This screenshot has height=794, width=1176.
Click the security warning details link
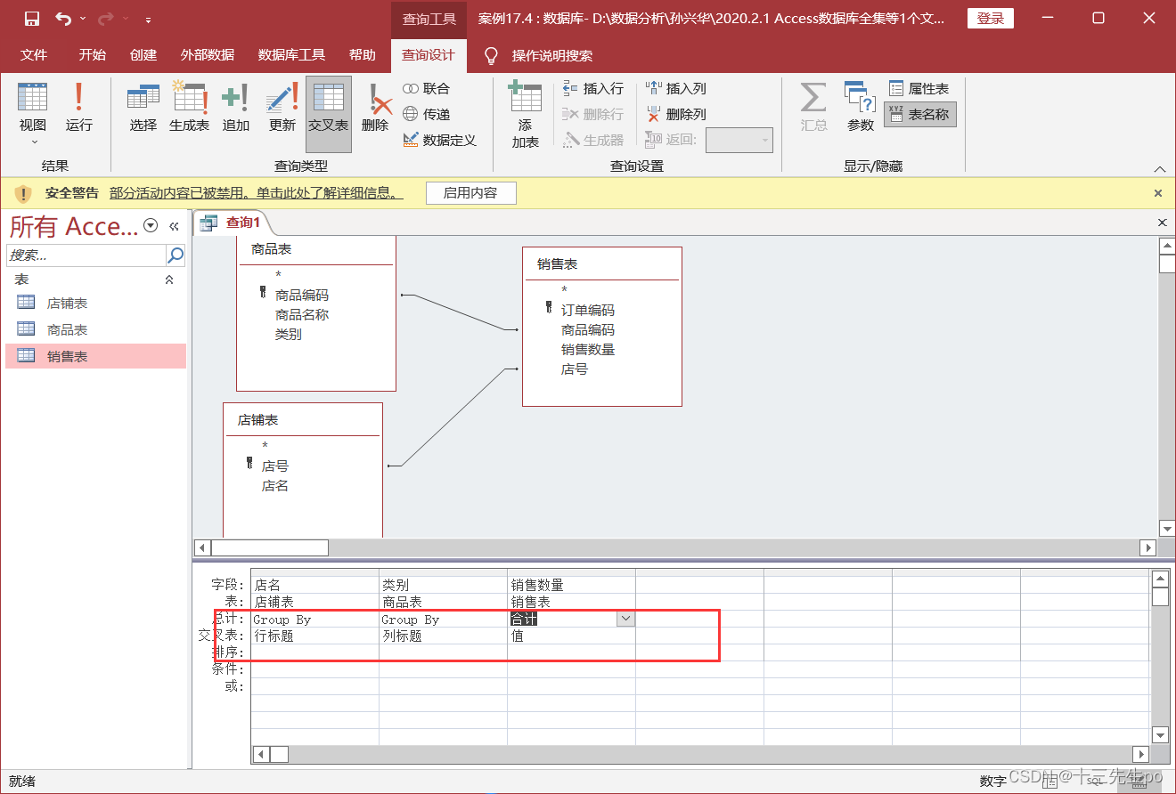[x=256, y=193]
